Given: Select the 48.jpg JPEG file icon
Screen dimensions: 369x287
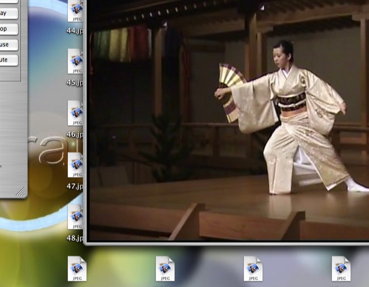Looking at the screenshot, I should point(75,217).
